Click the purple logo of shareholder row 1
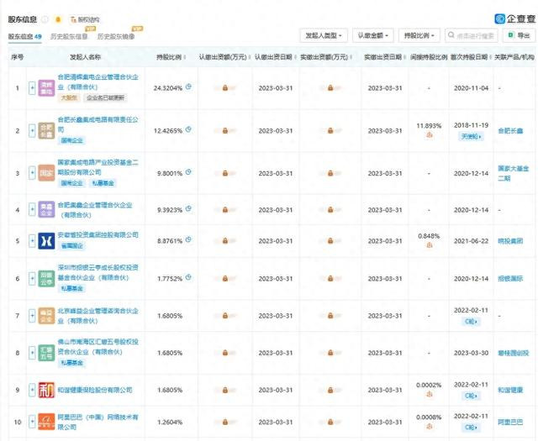The image size is (538, 441). [x=46, y=88]
